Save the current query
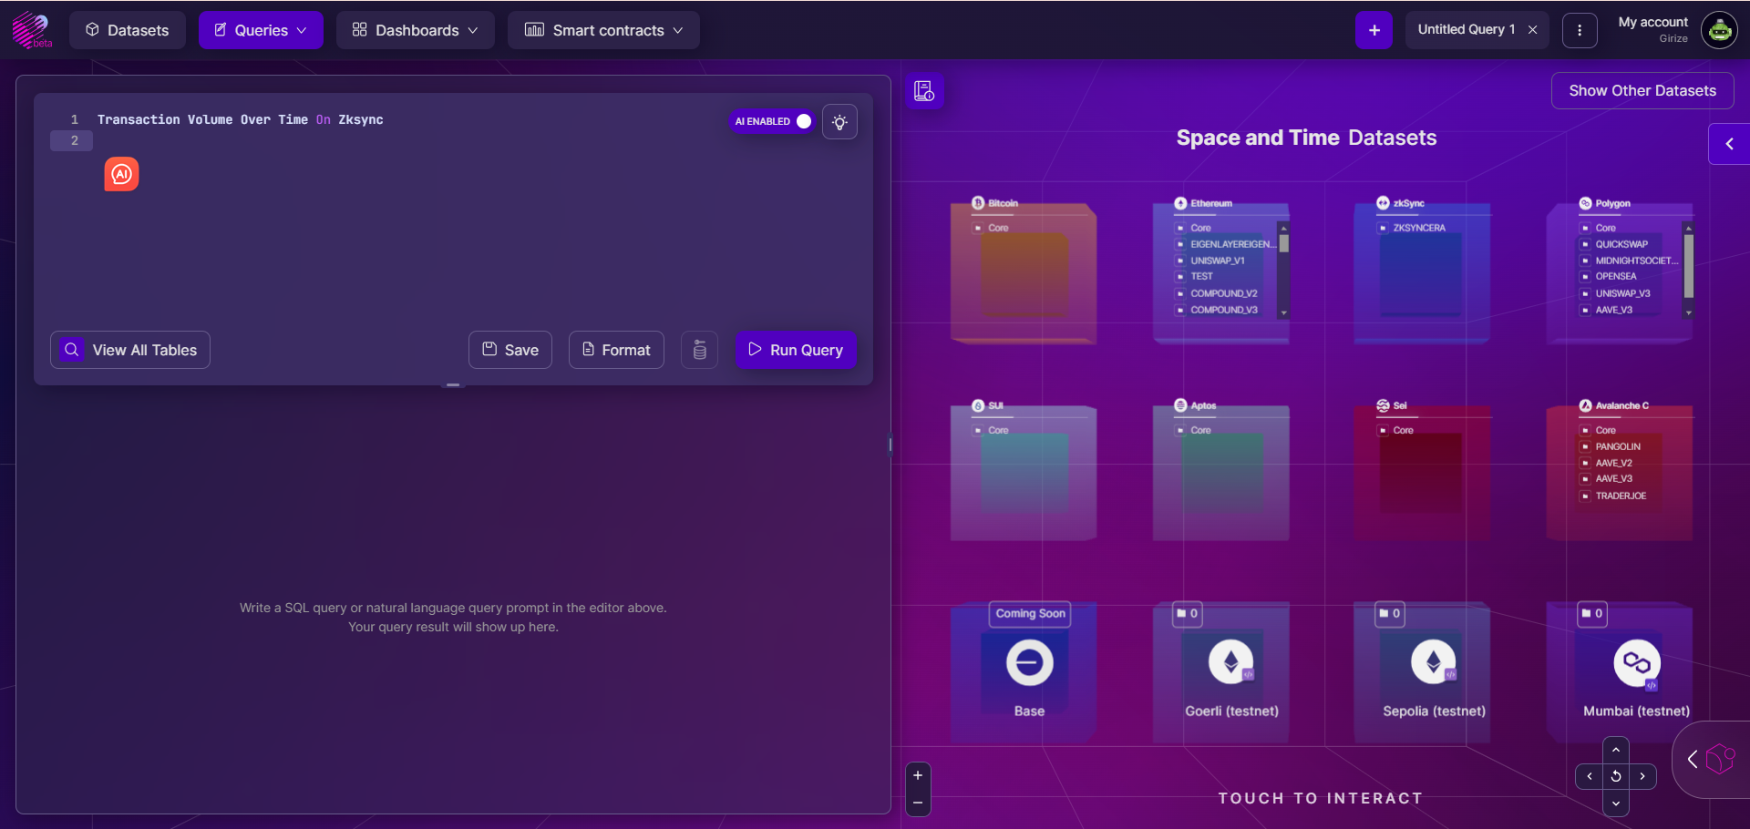Screen dimensions: 1750x829 click(510, 350)
